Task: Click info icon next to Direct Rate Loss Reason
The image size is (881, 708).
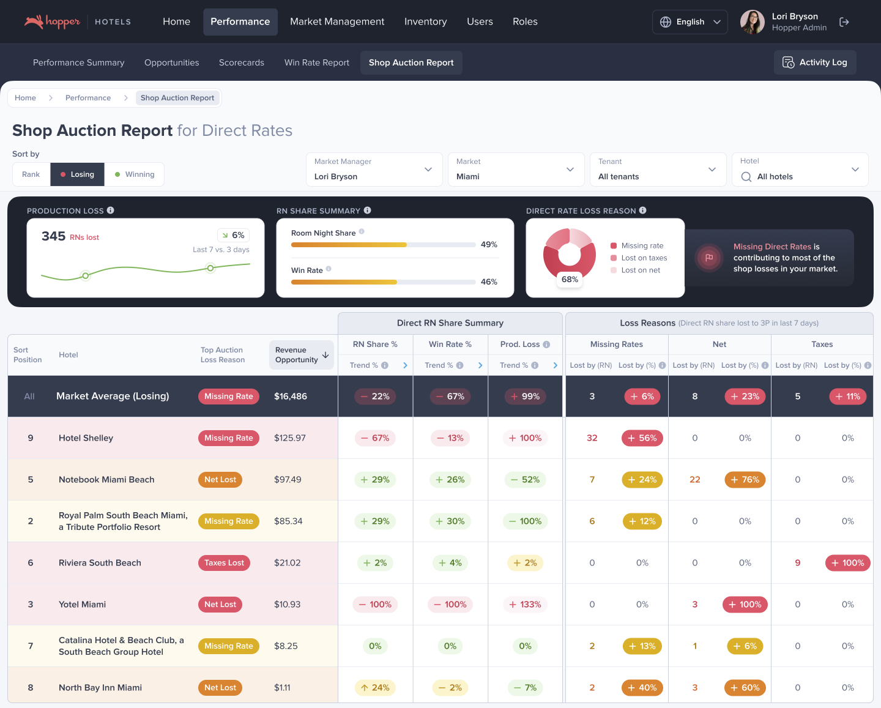Action: [643, 211]
